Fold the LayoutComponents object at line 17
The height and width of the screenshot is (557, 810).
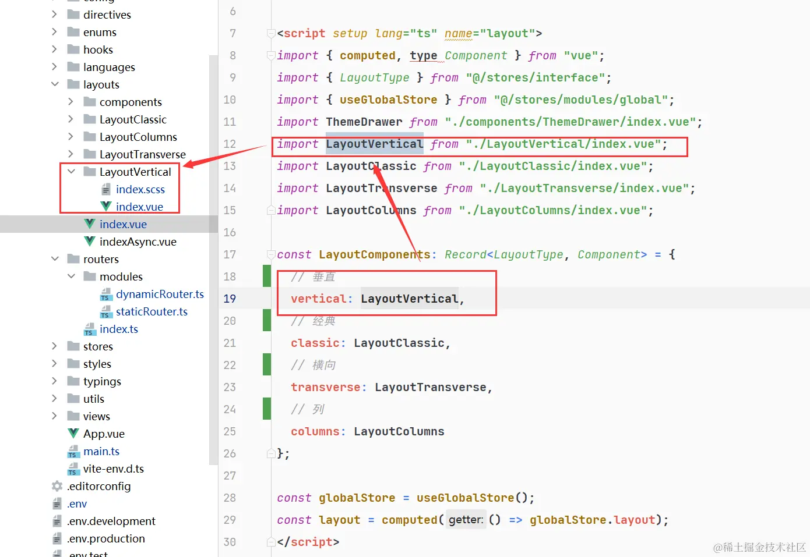270,254
